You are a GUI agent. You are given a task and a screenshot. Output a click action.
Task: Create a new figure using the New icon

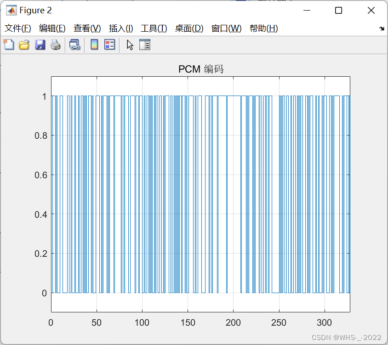point(9,45)
